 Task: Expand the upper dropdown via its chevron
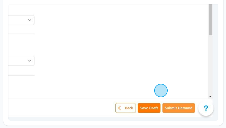point(30,20)
